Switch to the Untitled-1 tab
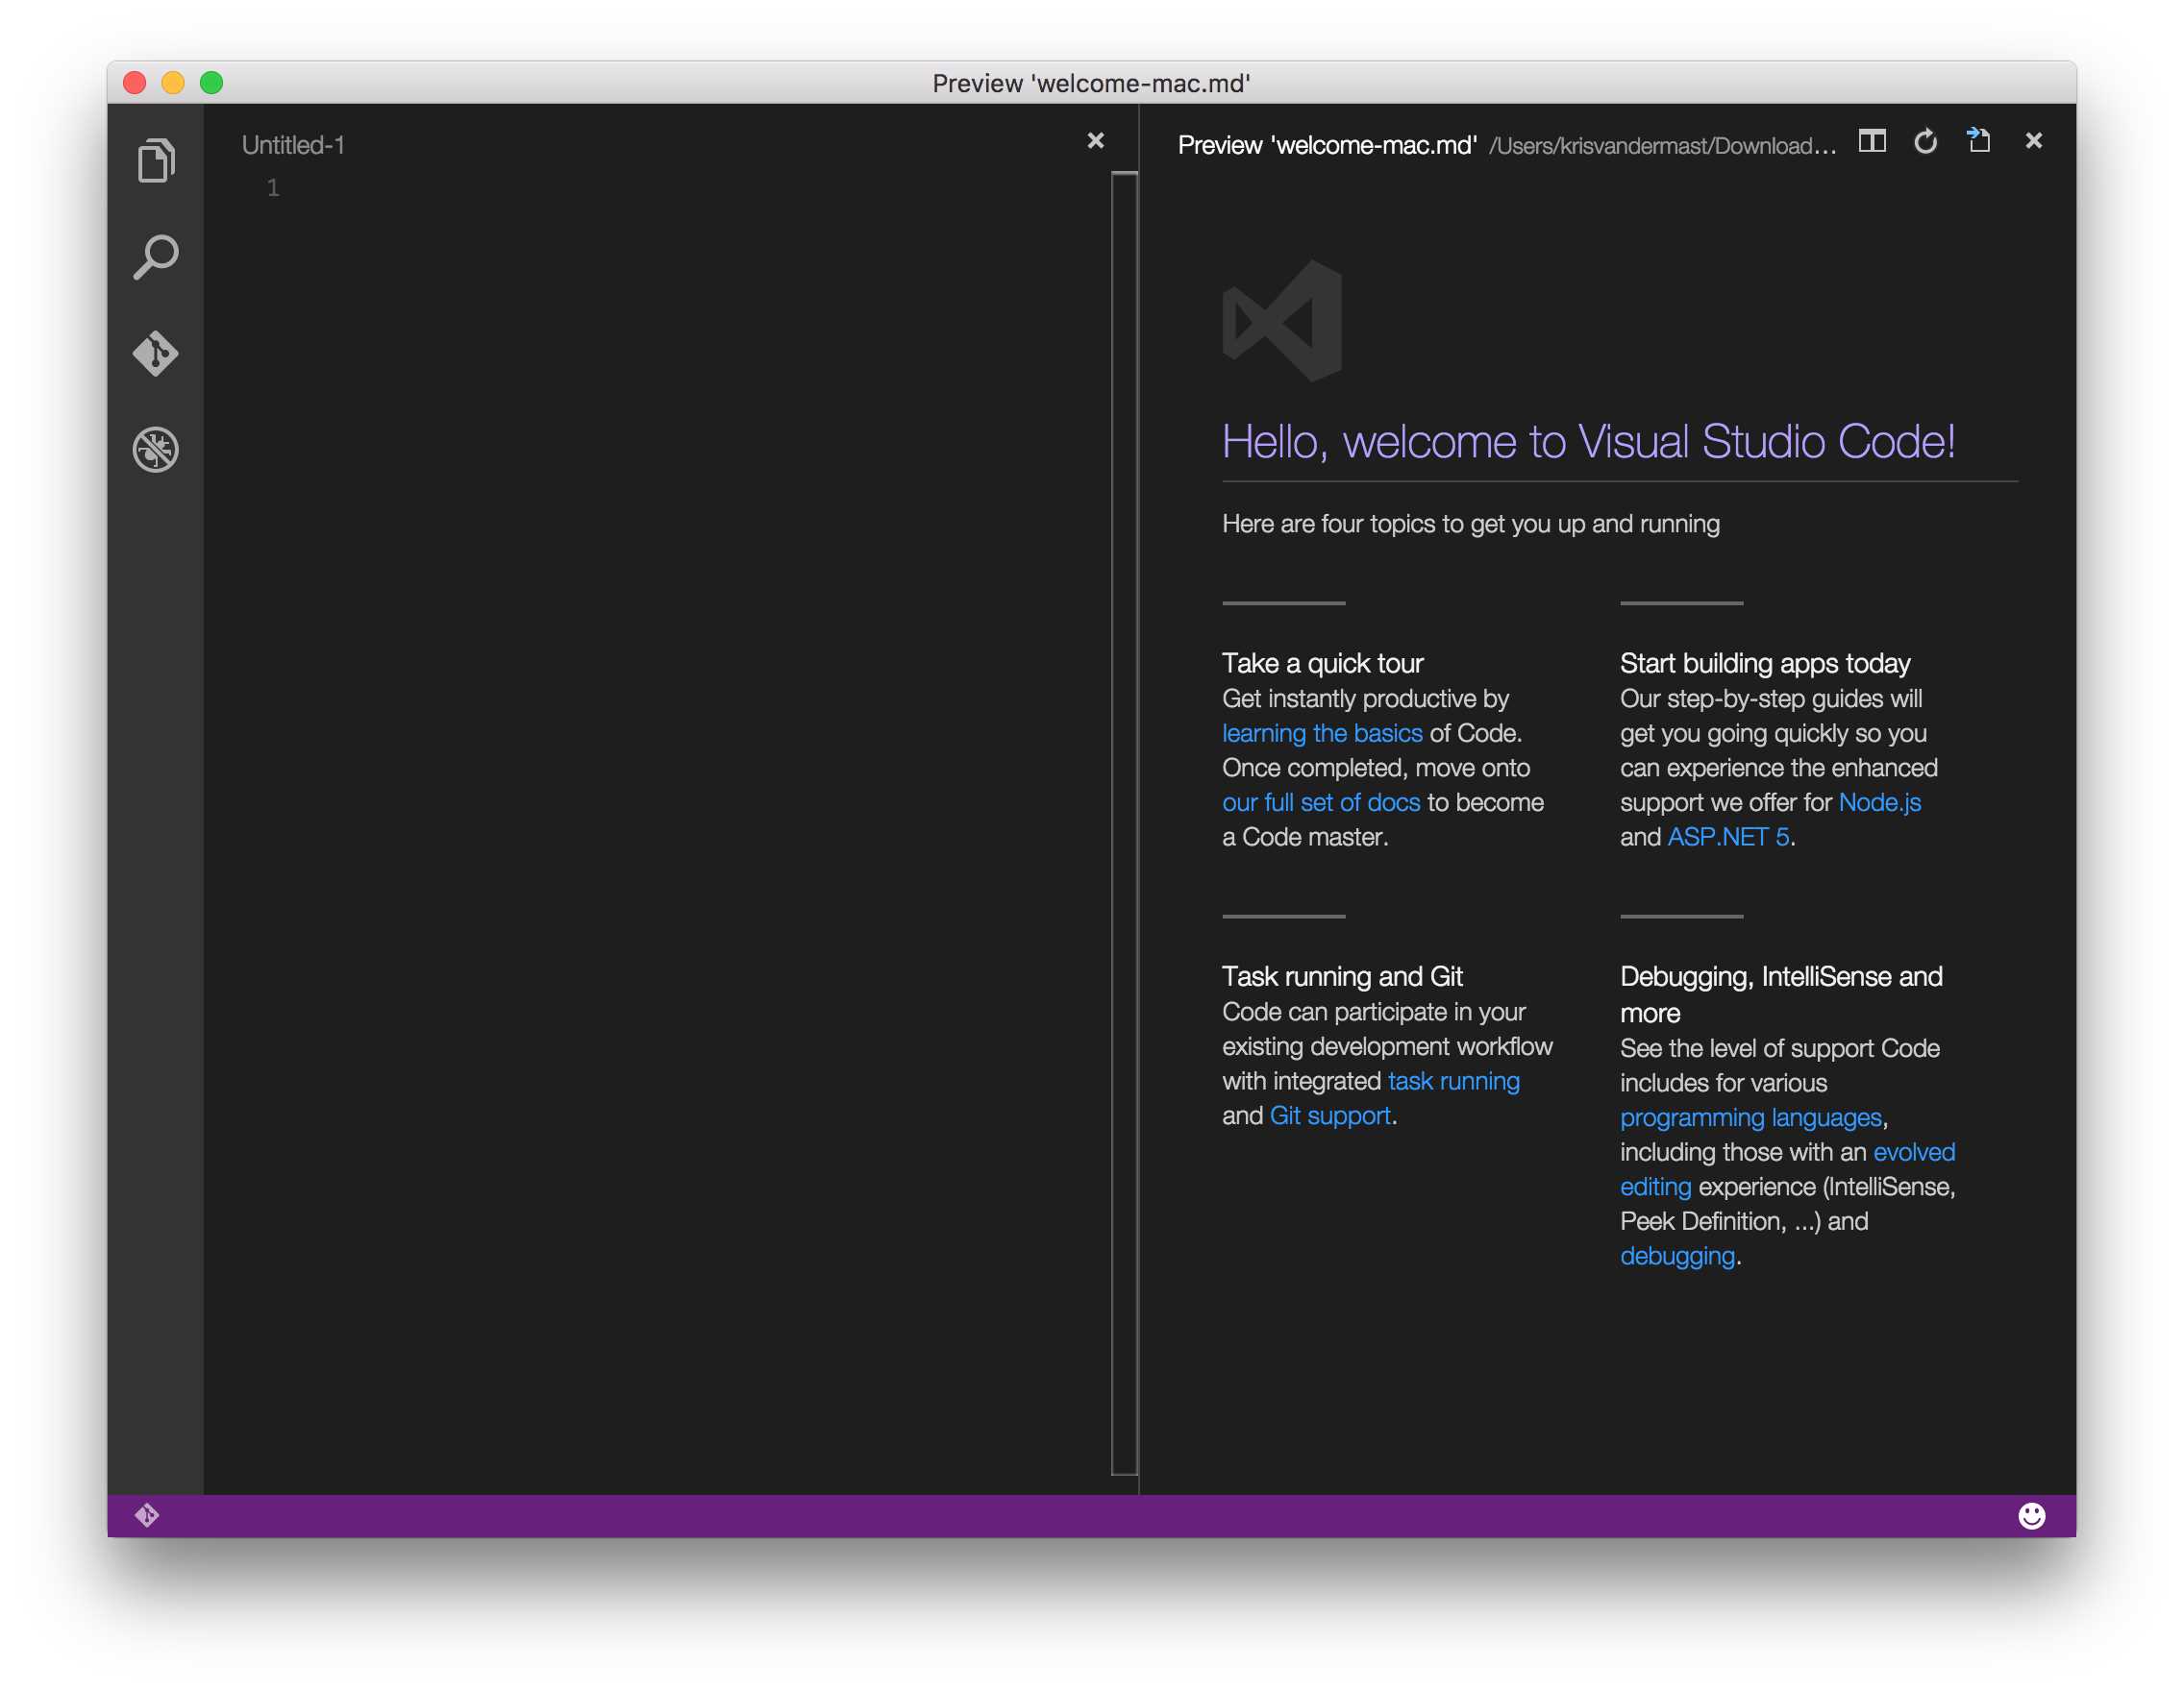Image resolution: width=2184 pixels, height=1691 pixels. pos(293,144)
